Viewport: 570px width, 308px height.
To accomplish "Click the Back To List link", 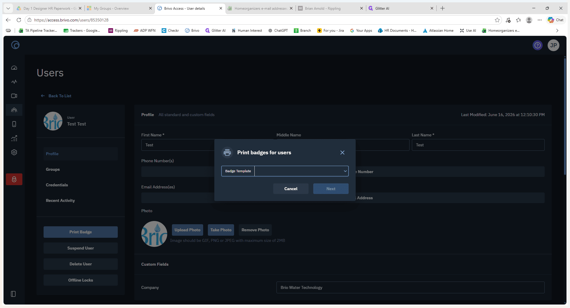I will [x=56, y=96].
